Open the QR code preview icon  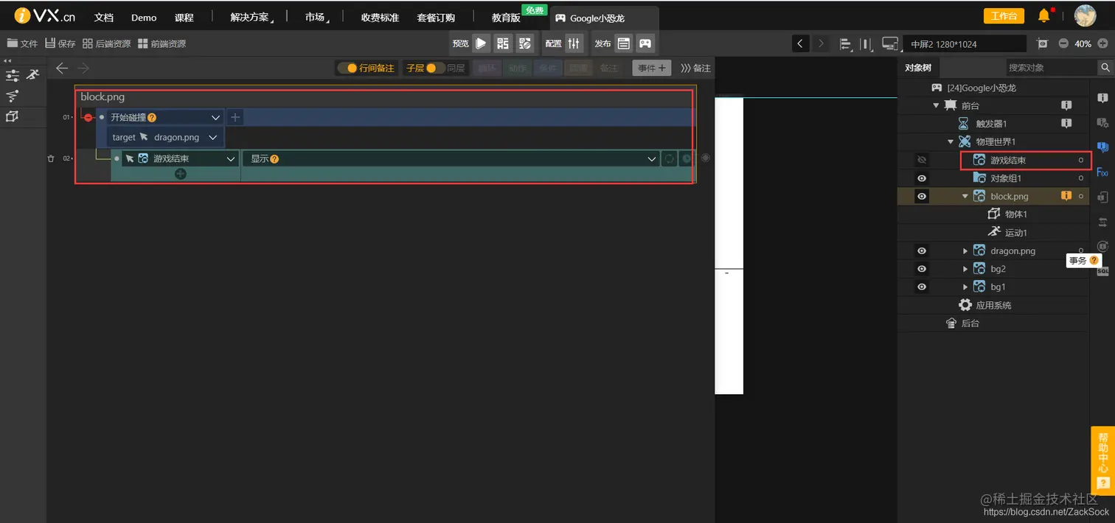tap(503, 43)
